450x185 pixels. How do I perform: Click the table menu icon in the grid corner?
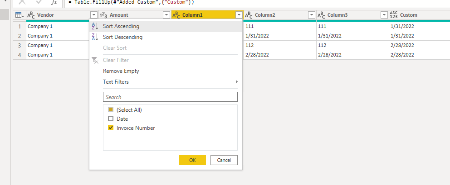[x=19, y=15]
